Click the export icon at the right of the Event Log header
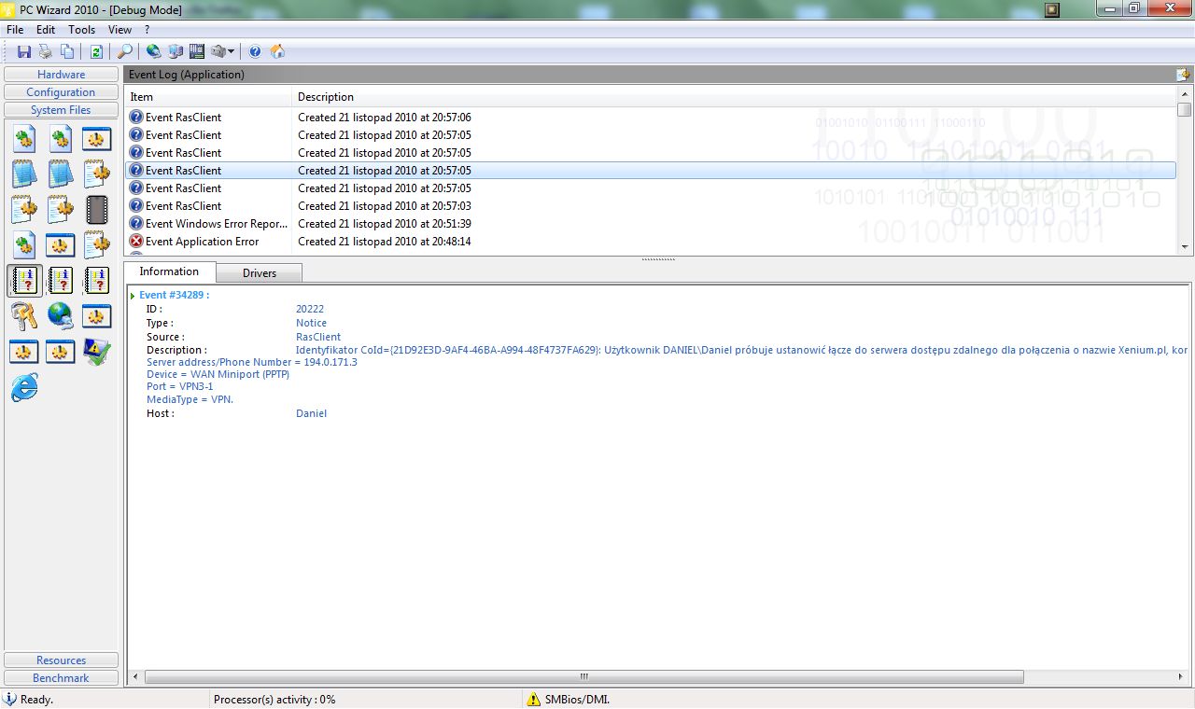The image size is (1195, 709). coord(1183,75)
